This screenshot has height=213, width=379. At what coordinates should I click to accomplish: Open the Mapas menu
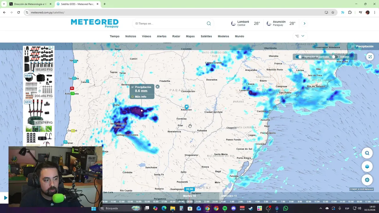point(190,36)
